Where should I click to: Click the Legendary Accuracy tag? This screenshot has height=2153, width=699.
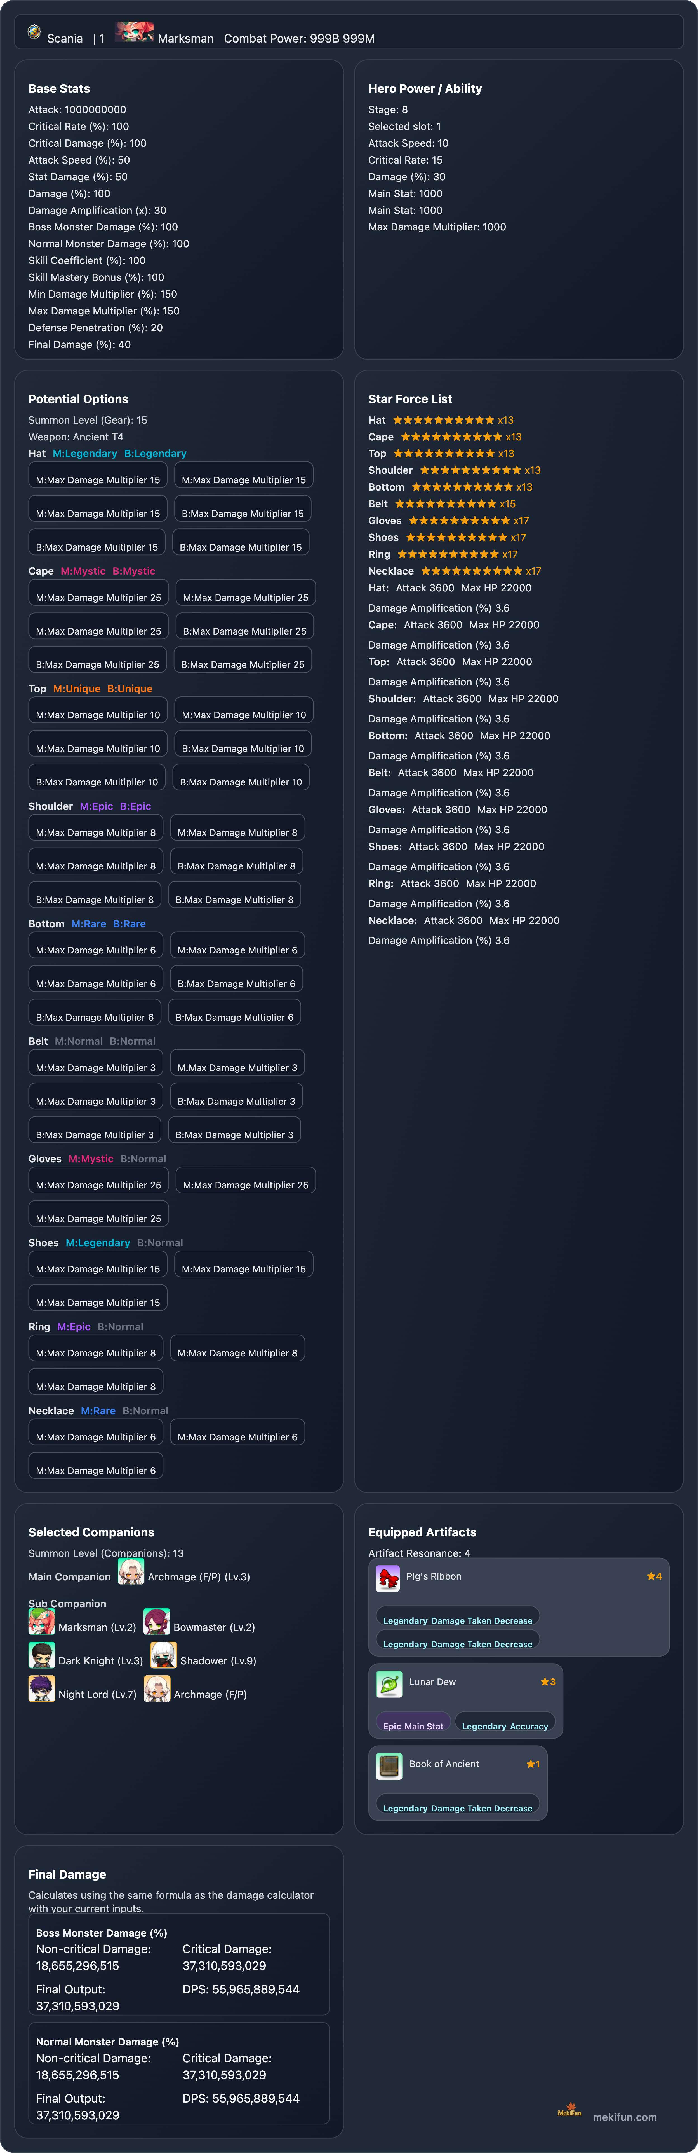[505, 1726]
